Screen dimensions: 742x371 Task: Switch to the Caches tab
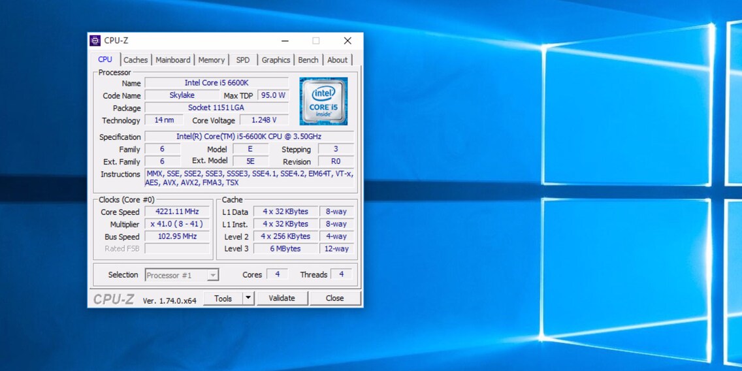[x=136, y=60]
